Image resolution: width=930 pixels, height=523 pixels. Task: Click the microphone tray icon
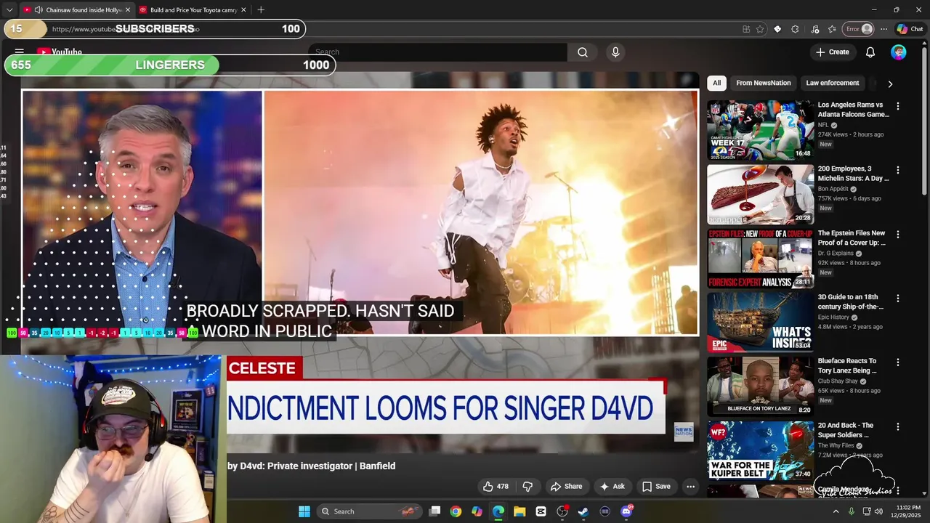pyautogui.click(x=852, y=511)
